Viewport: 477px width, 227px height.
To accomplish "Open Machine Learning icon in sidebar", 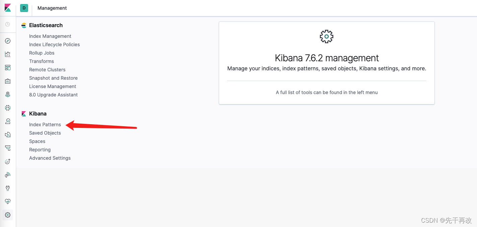I will point(8,108).
